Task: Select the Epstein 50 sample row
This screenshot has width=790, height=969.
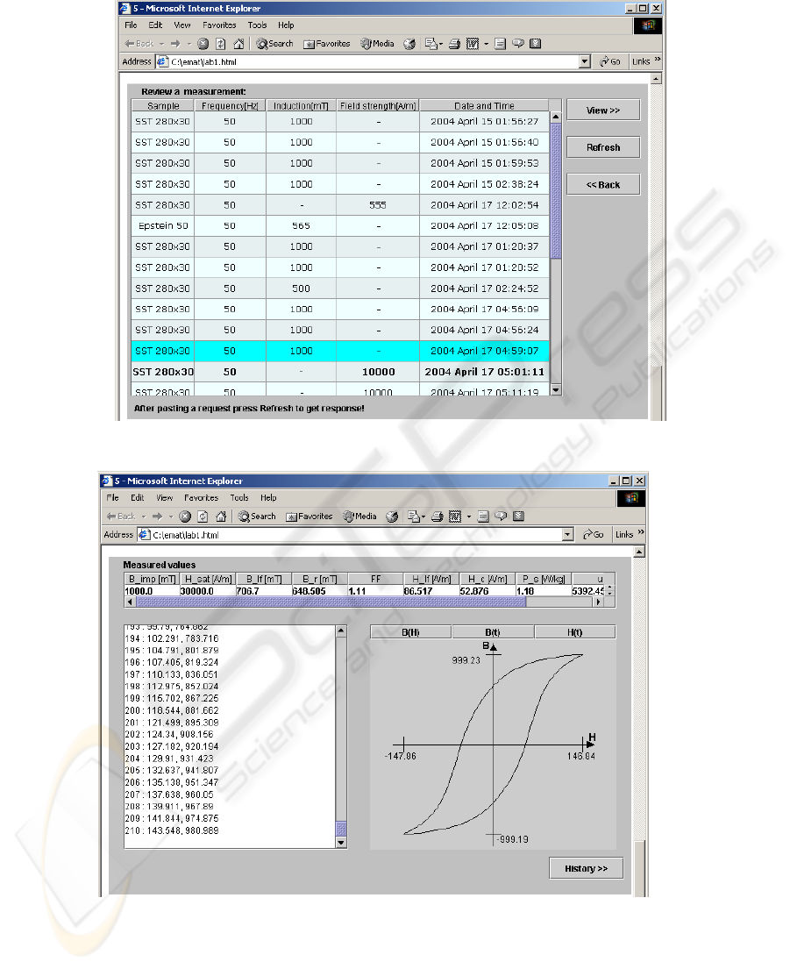Action: point(339,226)
